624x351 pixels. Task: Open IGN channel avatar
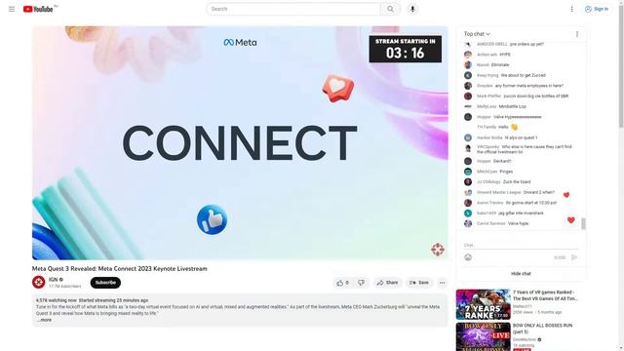(39, 282)
